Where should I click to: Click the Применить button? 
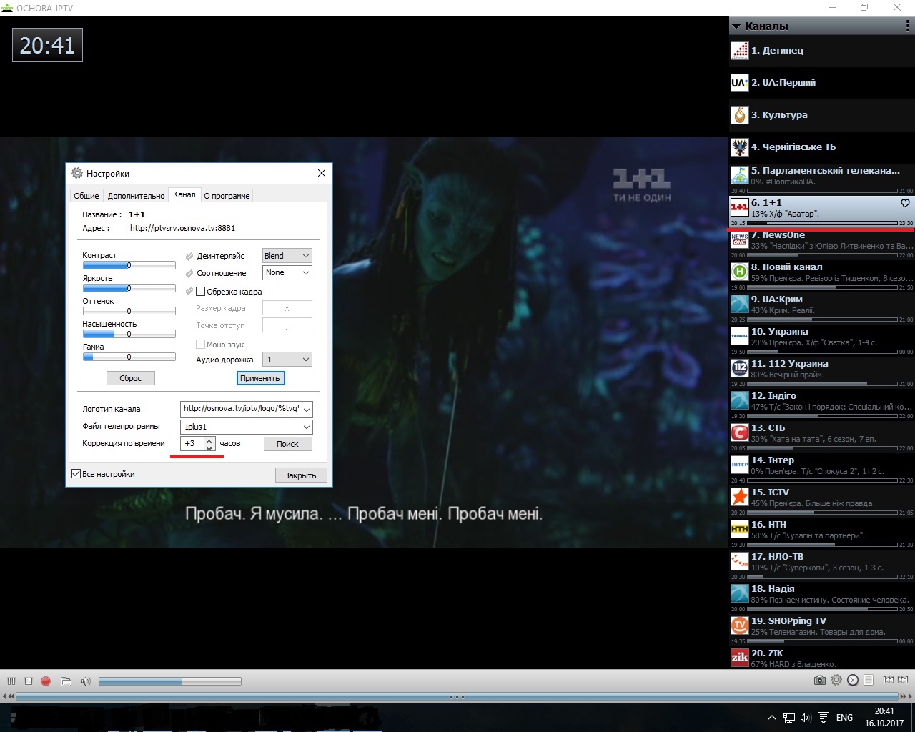pyautogui.click(x=260, y=378)
